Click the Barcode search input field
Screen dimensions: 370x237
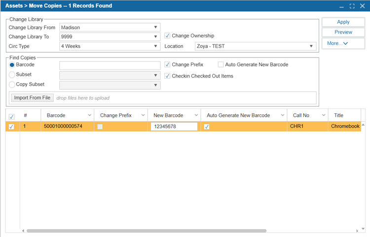[110, 66]
